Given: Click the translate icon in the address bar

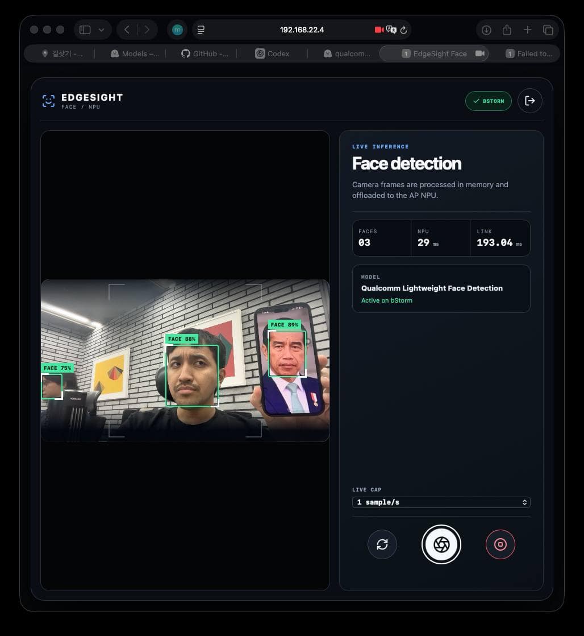Looking at the screenshot, I should pos(391,30).
